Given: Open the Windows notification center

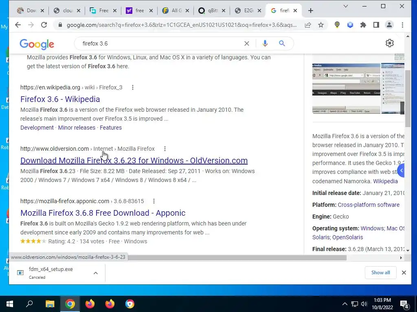Looking at the screenshot, I should [404, 305].
